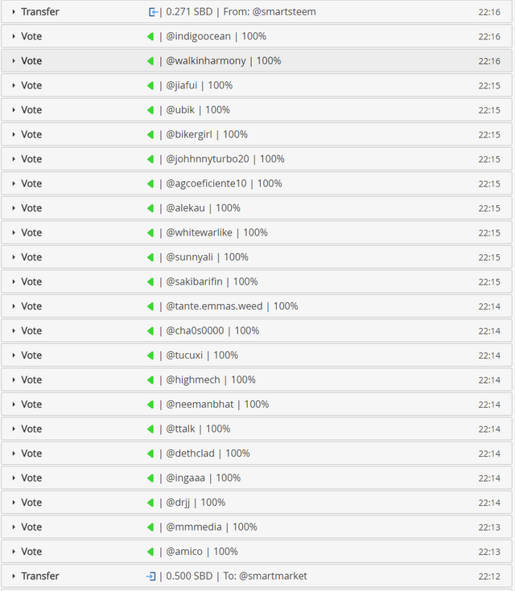Click the incoming transfer icon for @smartsteem
Image resolution: width=515 pixels, height=591 pixels.
tap(153, 12)
